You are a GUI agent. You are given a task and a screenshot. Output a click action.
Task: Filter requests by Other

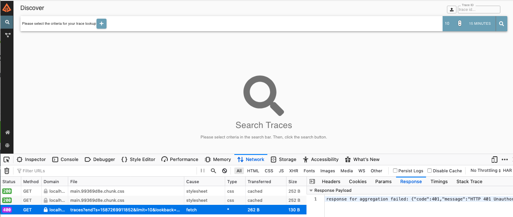point(376,171)
